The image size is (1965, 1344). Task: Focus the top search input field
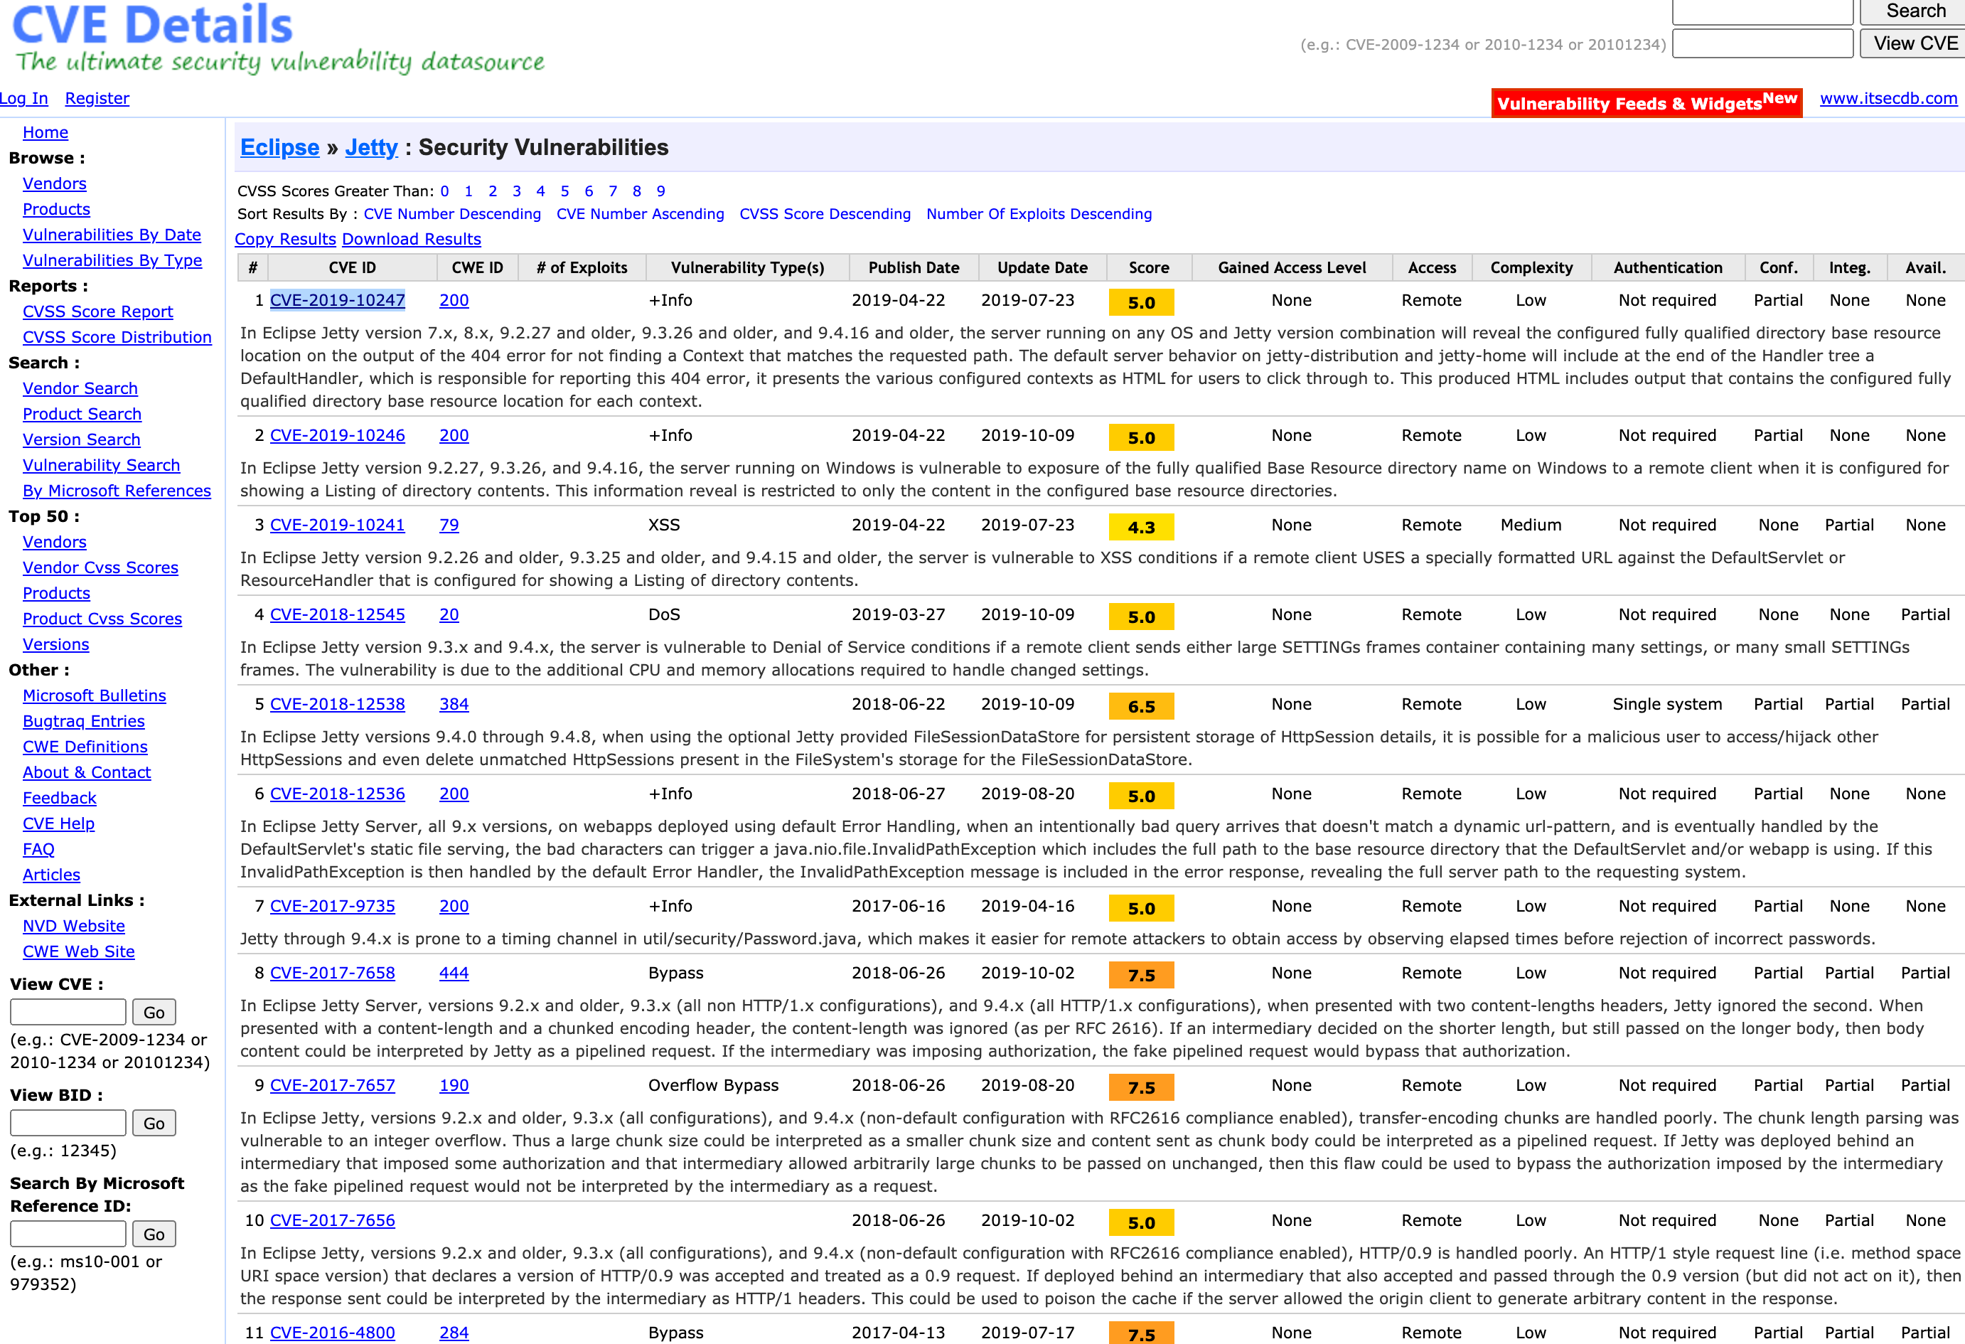click(1762, 11)
